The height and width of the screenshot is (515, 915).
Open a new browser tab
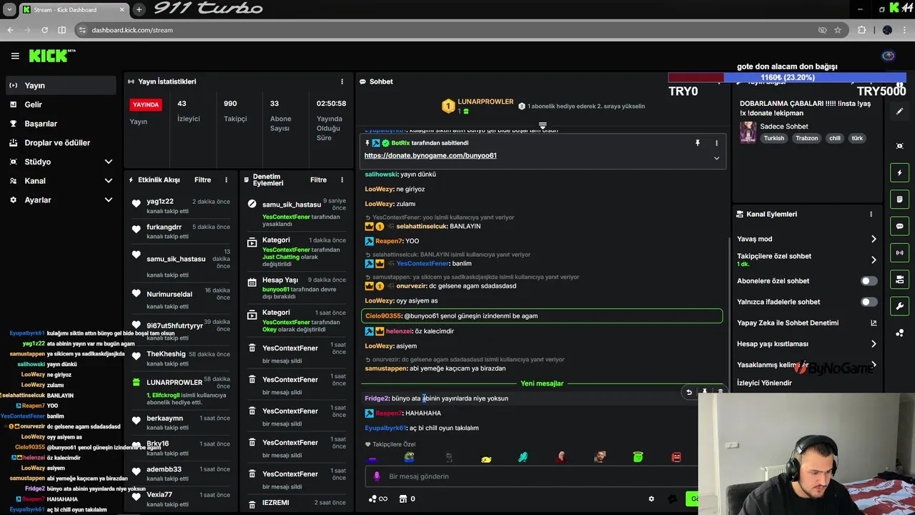click(139, 9)
